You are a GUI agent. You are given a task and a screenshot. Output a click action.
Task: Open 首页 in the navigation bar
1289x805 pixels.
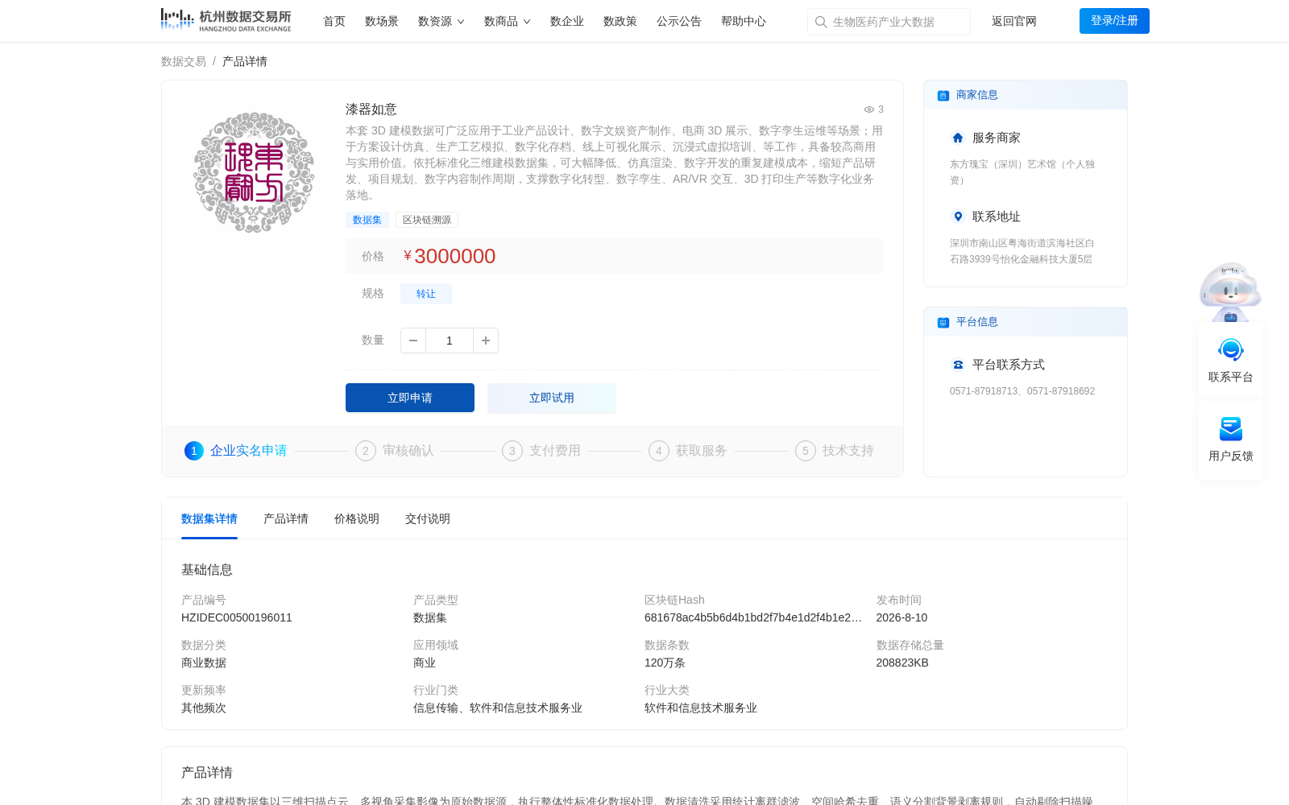[x=334, y=22]
